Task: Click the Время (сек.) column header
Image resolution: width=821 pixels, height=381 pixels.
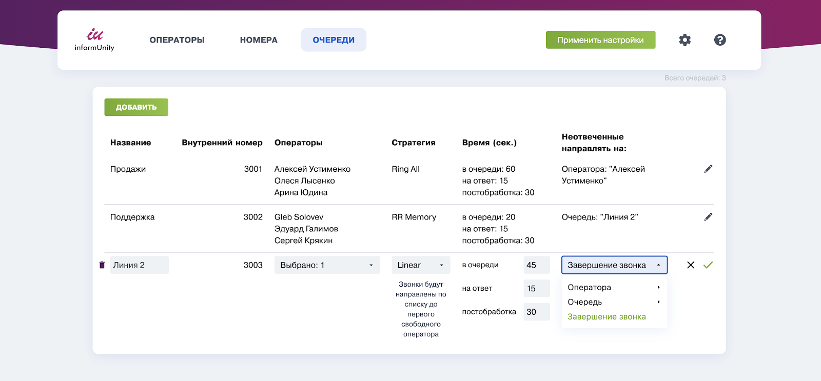Action: click(x=490, y=143)
